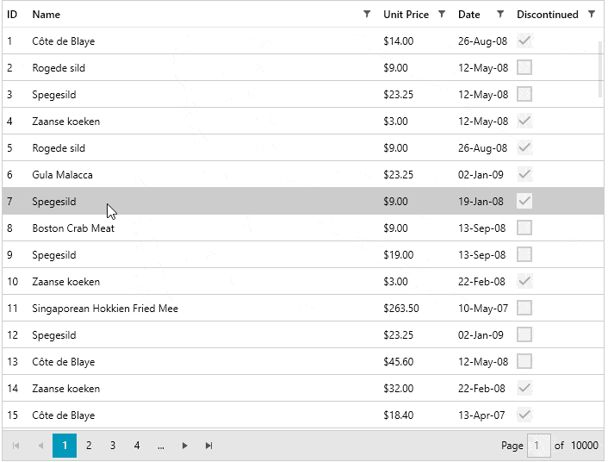Select page 2 in the pager
Screen dimensions: 614x462
coord(89,446)
